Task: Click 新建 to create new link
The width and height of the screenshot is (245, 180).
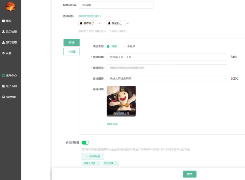Action: pyautogui.click(x=71, y=51)
